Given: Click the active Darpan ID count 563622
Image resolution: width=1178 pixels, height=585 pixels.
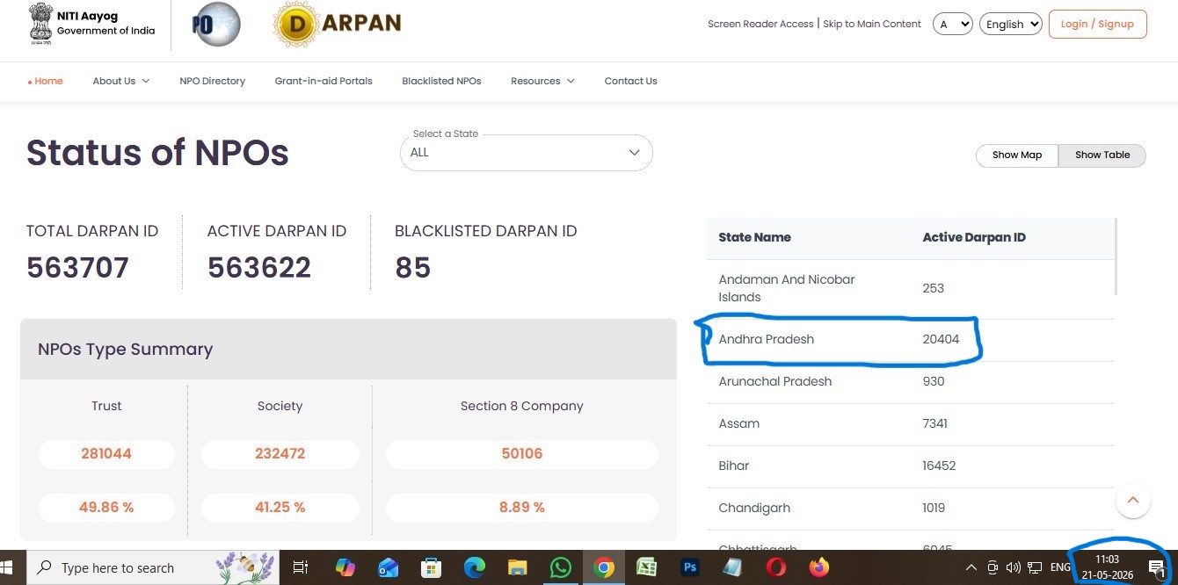Looking at the screenshot, I should (259, 267).
